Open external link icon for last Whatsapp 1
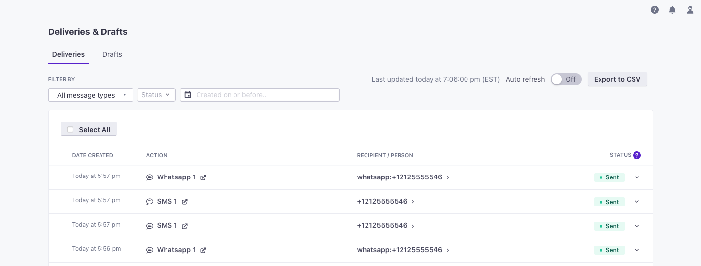 click(x=203, y=250)
